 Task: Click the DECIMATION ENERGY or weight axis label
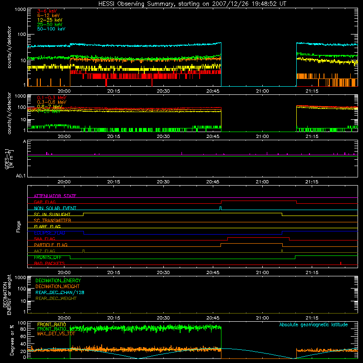point(7,294)
